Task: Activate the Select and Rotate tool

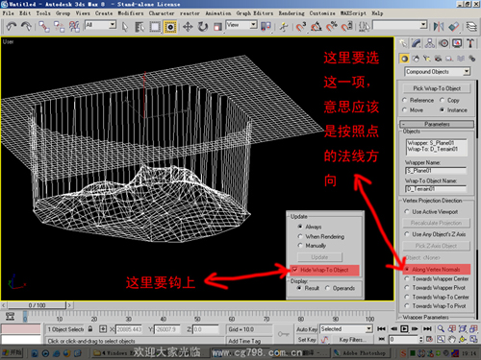Action: tap(203, 27)
